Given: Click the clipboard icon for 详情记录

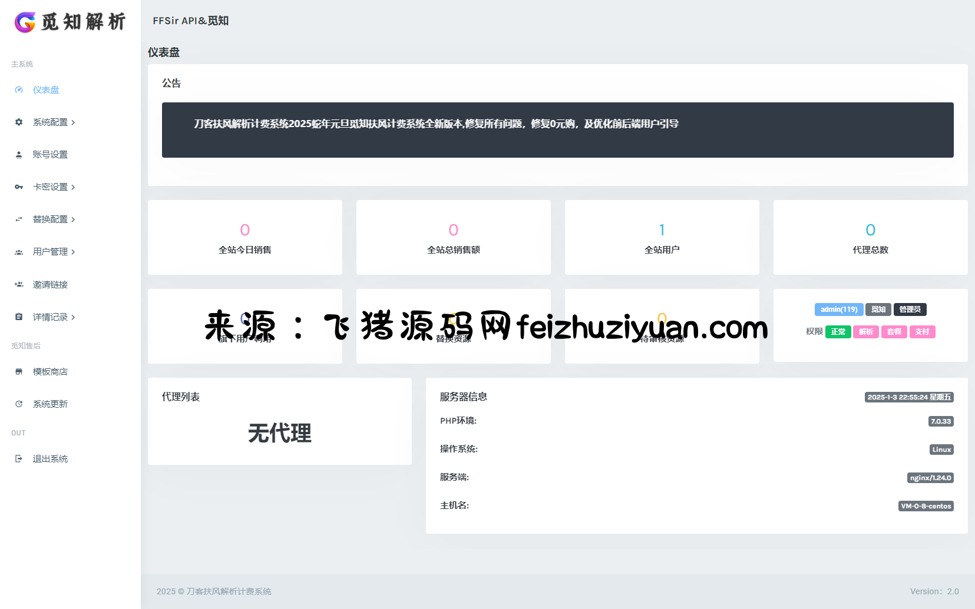Looking at the screenshot, I should pos(19,317).
